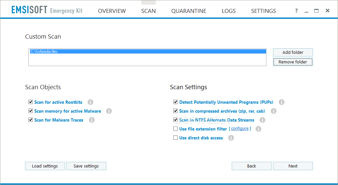The height and width of the screenshot is (185, 338).
Task: Open info icon beside file extension filter
Action: (x=258, y=129)
